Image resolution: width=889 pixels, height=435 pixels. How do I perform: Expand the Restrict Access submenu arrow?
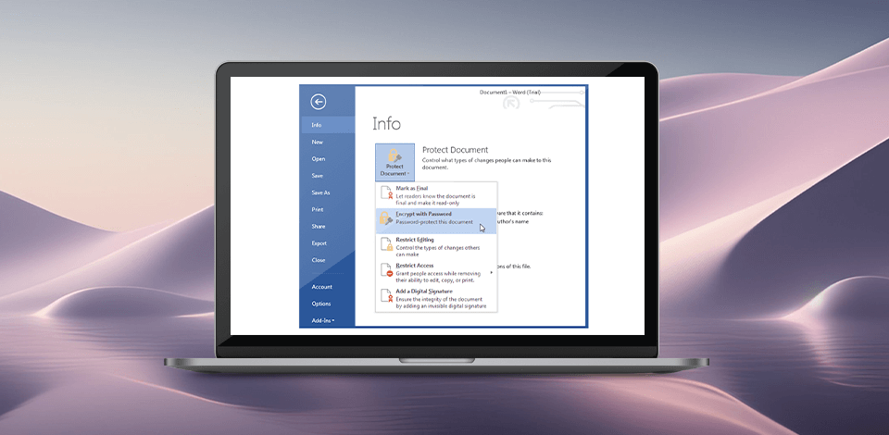tap(491, 273)
